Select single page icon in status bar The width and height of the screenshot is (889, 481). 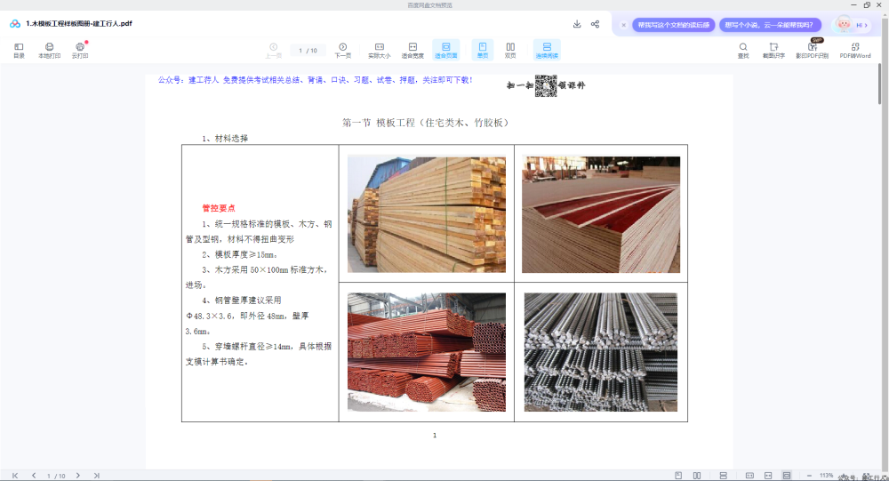[x=678, y=476]
